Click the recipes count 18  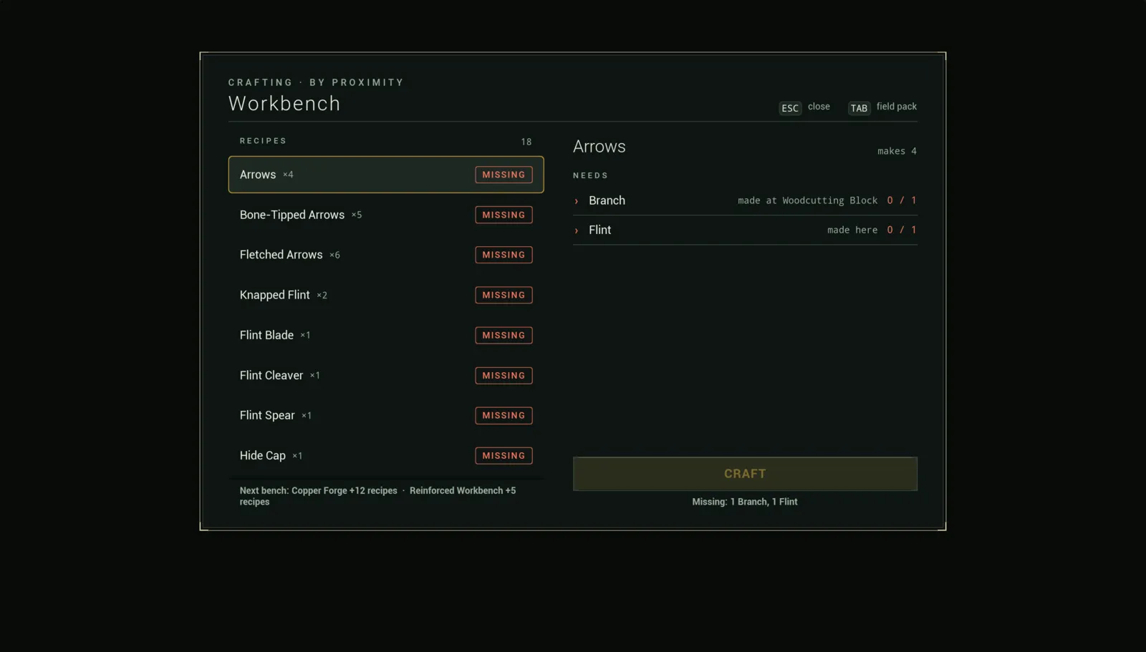pyautogui.click(x=526, y=142)
